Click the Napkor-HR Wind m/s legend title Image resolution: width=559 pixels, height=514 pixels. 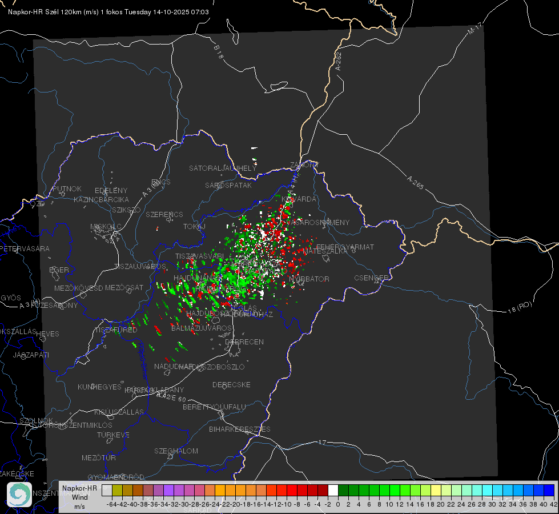pyautogui.click(x=79, y=497)
